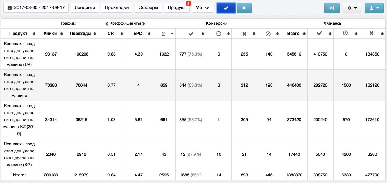Click approved finance value 200240
Screen dimensions: 387x183
click(320, 120)
